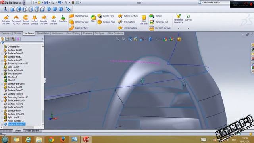Select the Boundary Surface tool
The height and width of the screenshot is (143, 254).
click(x=44, y=20)
